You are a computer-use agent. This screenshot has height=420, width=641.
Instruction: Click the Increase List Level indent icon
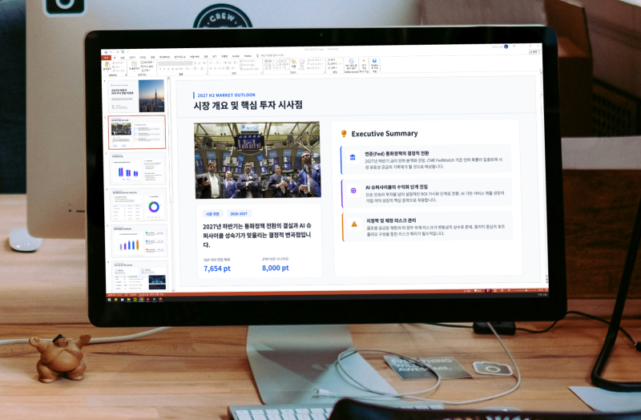point(230,63)
